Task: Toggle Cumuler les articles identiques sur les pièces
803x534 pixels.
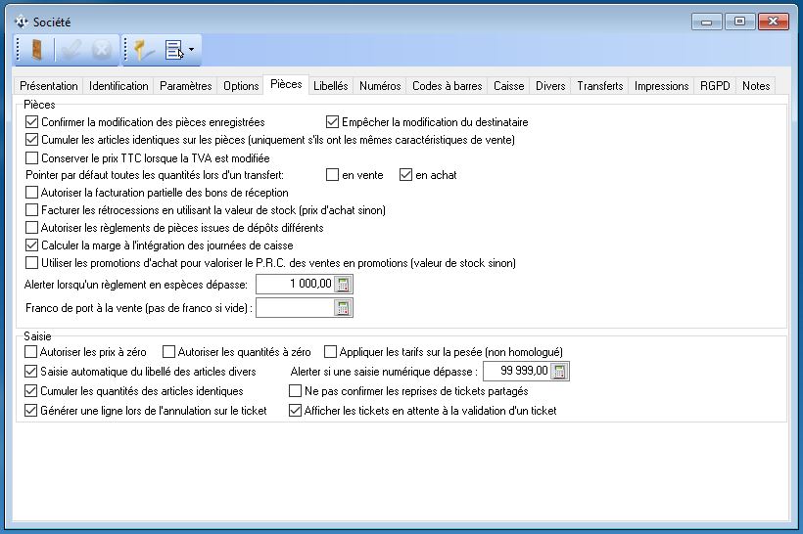Action: tap(31, 140)
